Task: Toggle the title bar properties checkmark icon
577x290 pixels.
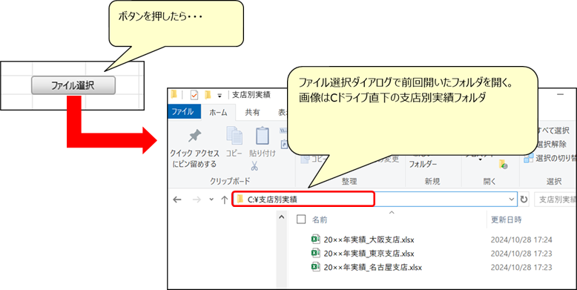Action: point(194,96)
